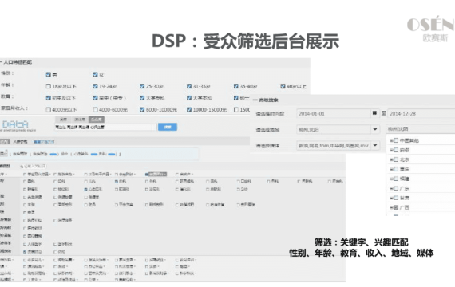
Task: Open the calendar picker beside 2014-01-01
Action: (374, 113)
